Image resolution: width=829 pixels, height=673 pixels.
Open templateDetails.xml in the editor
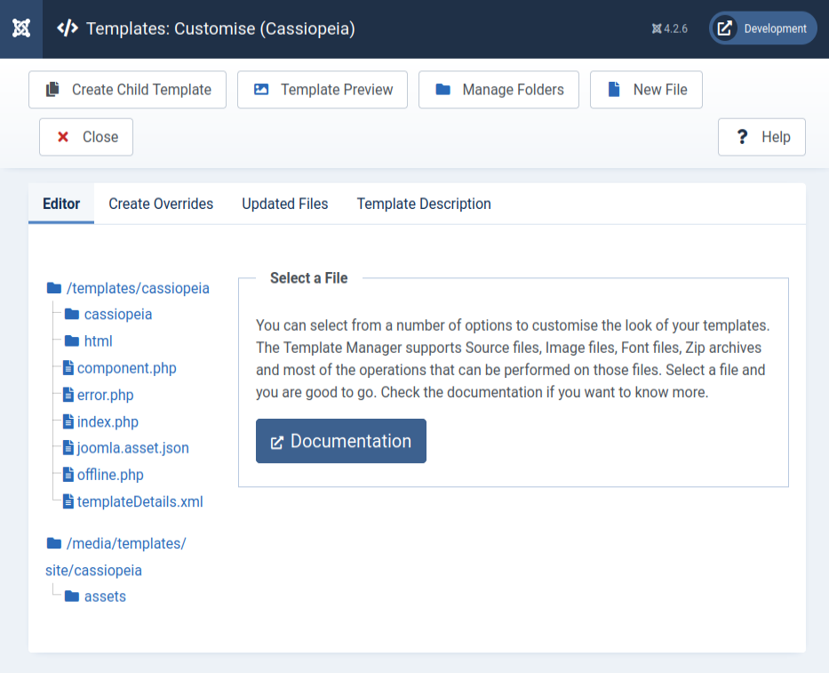pos(139,501)
